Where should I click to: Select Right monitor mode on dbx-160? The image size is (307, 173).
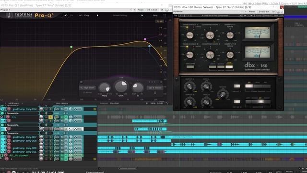point(268,101)
